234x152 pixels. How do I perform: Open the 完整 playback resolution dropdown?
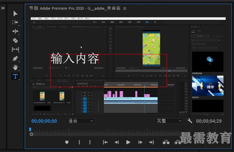pyautogui.click(x=169, y=121)
